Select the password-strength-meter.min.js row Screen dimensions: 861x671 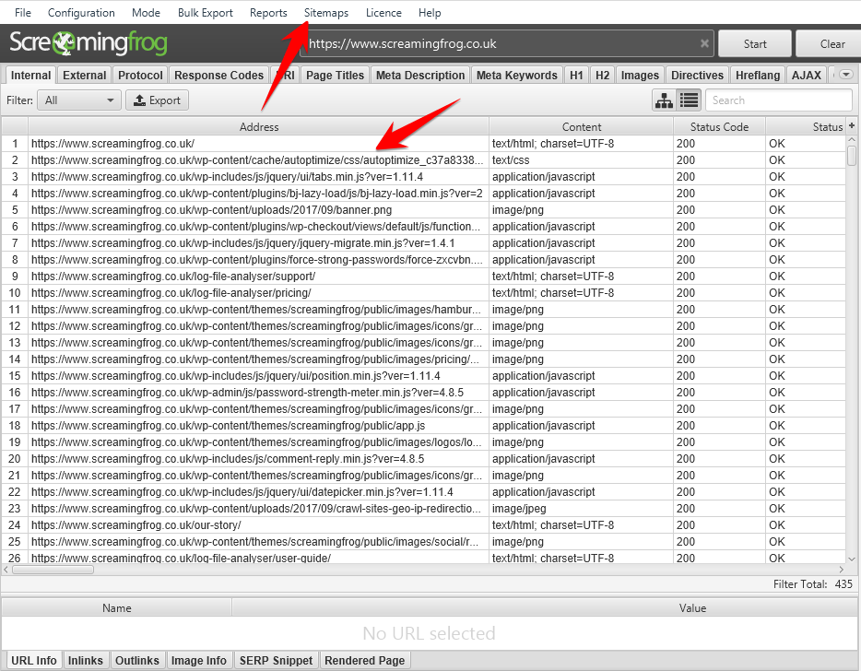[x=423, y=392]
